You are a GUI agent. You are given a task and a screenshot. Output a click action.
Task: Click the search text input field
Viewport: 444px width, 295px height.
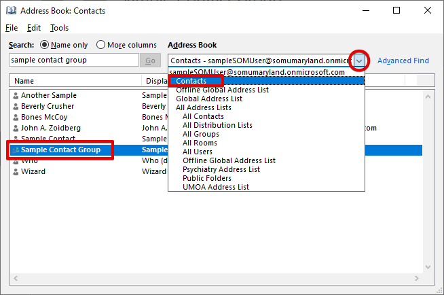(x=73, y=60)
